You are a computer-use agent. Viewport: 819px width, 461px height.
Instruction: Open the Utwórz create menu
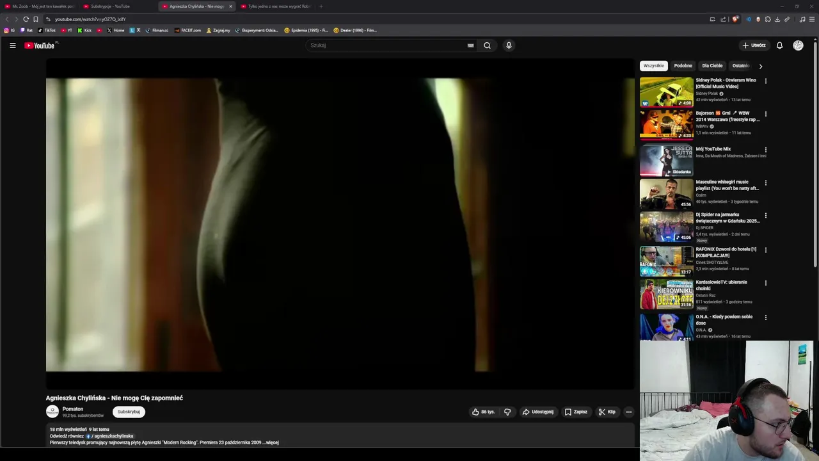coord(754,45)
